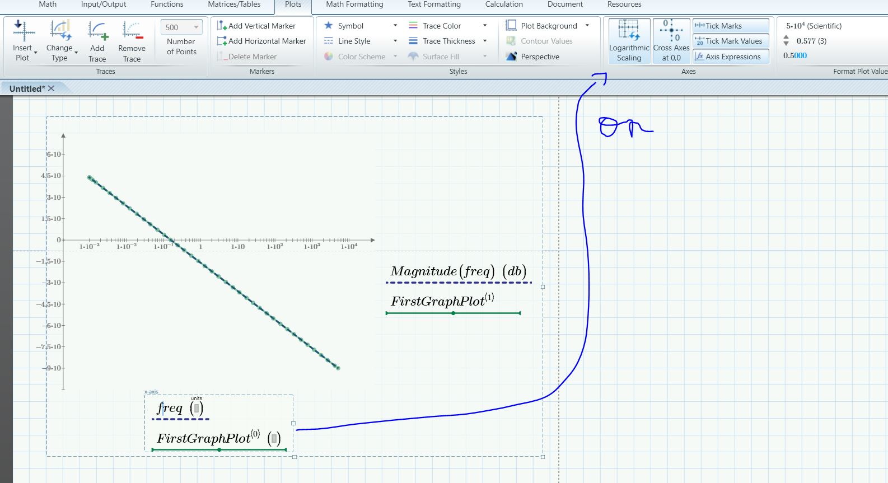Open the Math Formatting ribbon tab
This screenshot has height=483, width=888.
[x=354, y=4]
